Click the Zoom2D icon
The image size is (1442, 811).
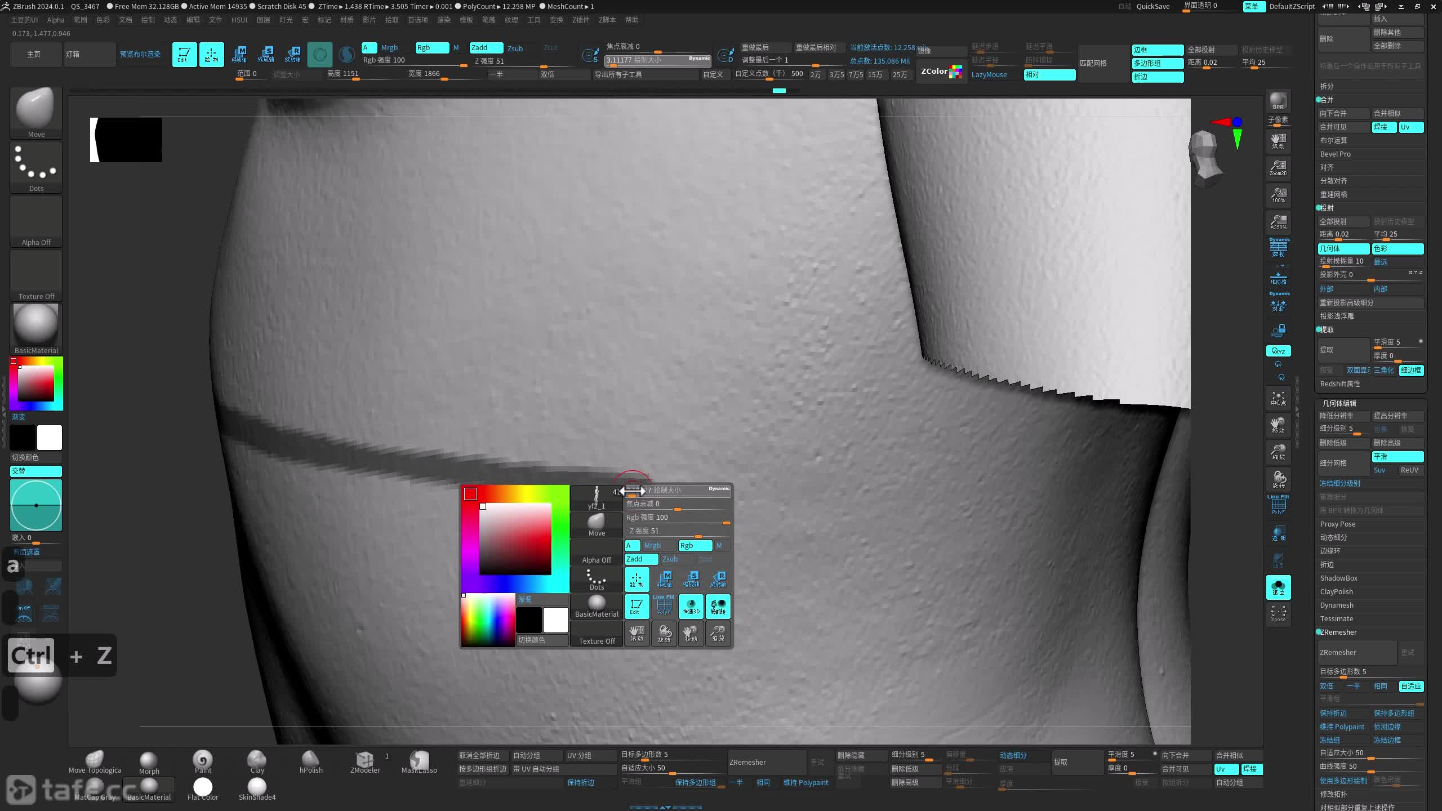pyautogui.click(x=1278, y=168)
